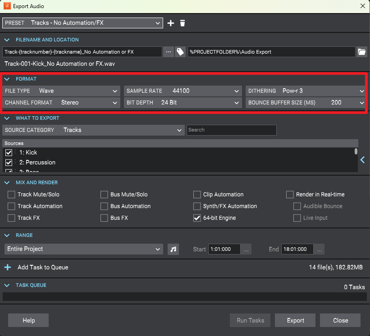Click the sources Search field

coord(232,130)
